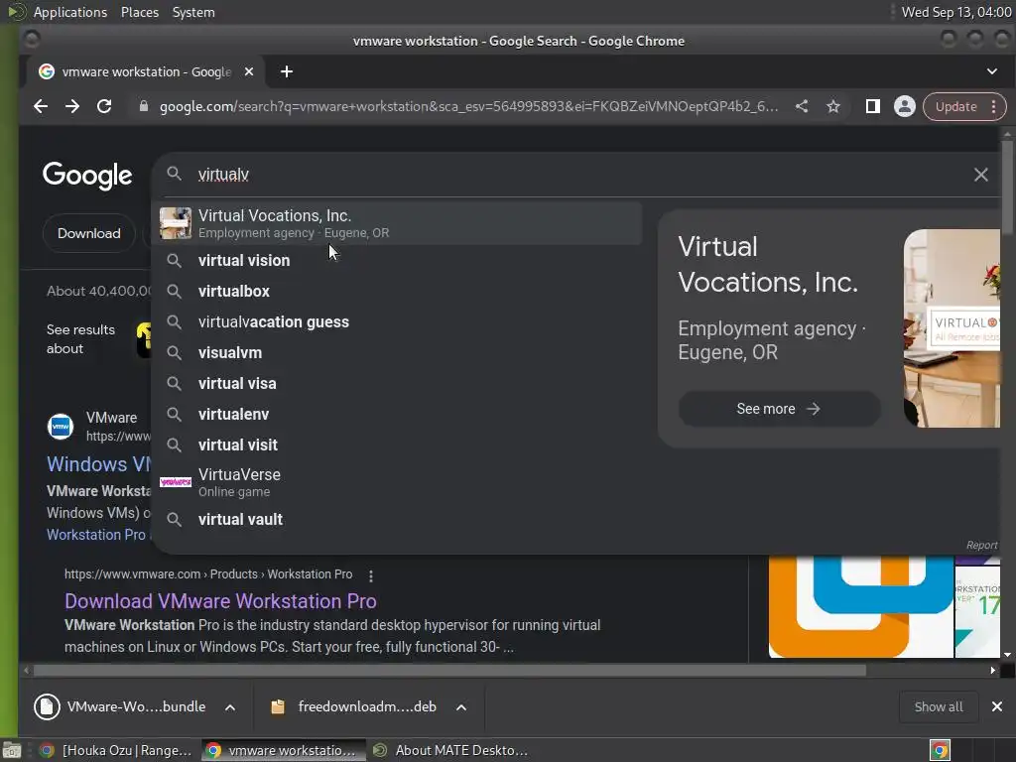Go back to the previous page

coord(41,106)
